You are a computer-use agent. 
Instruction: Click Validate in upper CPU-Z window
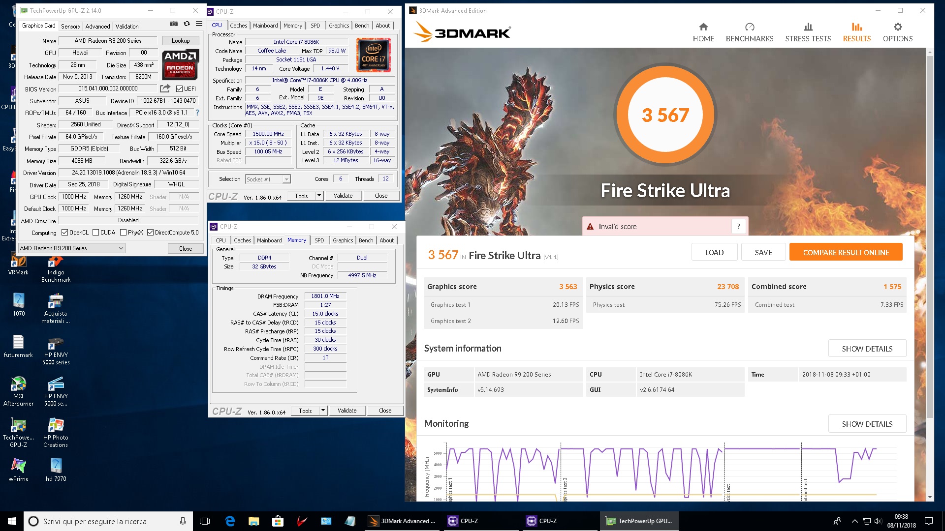tap(343, 196)
